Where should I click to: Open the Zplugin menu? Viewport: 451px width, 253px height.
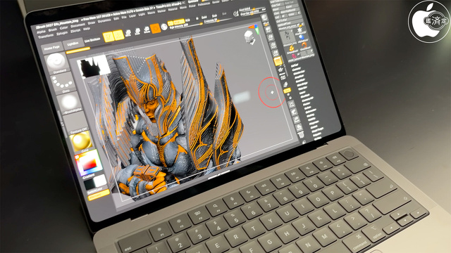[62, 34]
